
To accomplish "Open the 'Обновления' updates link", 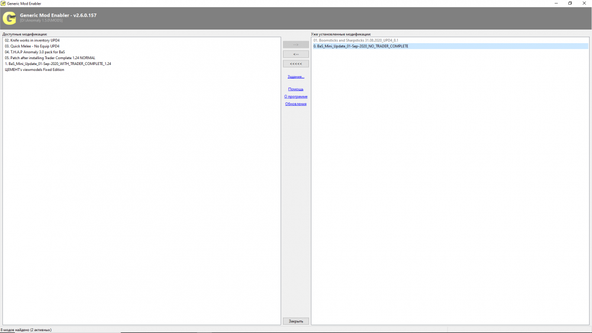I will click(296, 104).
